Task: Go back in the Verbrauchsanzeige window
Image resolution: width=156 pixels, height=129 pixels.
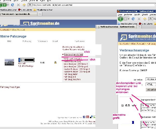Action: pos(120,19)
